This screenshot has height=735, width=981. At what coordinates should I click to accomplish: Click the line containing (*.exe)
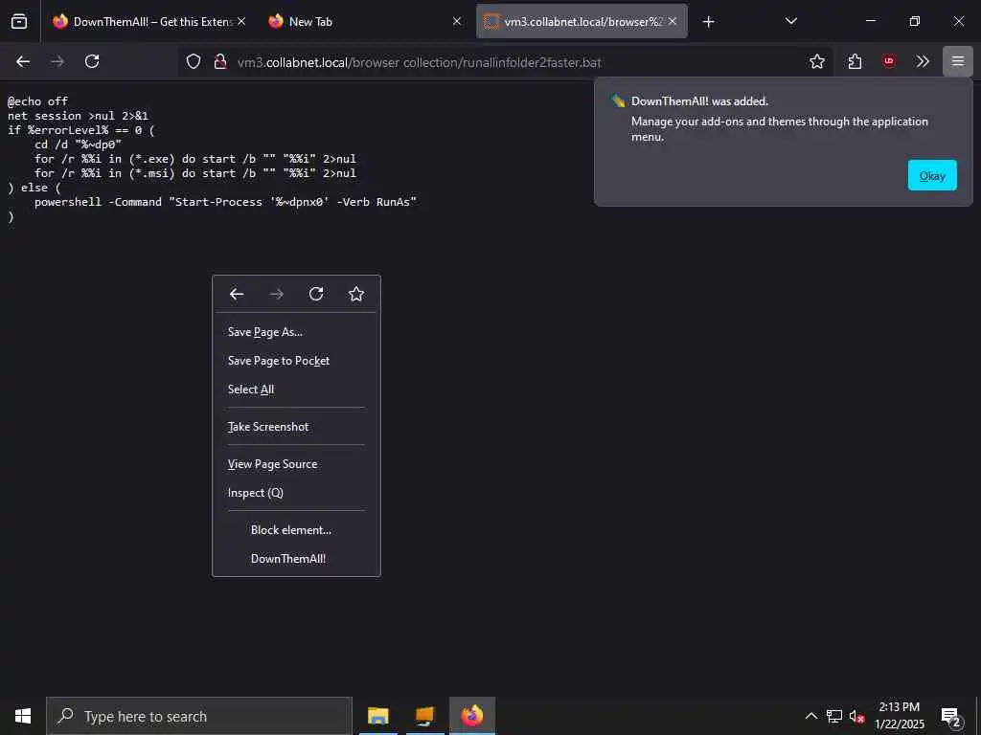coord(195,159)
